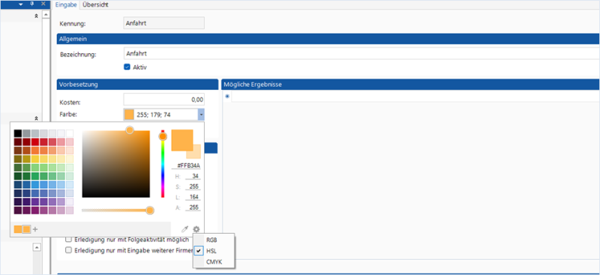600x275 pixels.
Task: Check Erledigung nur mit Eingabe weiterer Firmen
Action: 68,250
